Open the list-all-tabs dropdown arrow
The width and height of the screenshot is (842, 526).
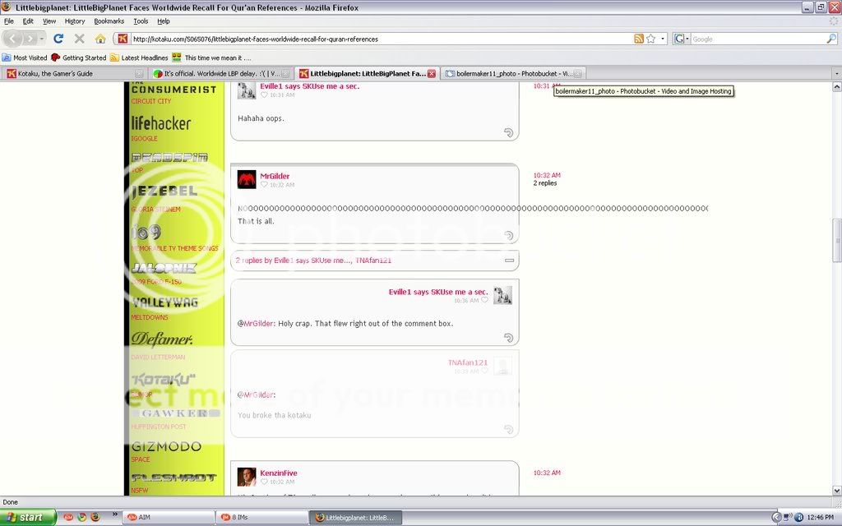[835, 73]
